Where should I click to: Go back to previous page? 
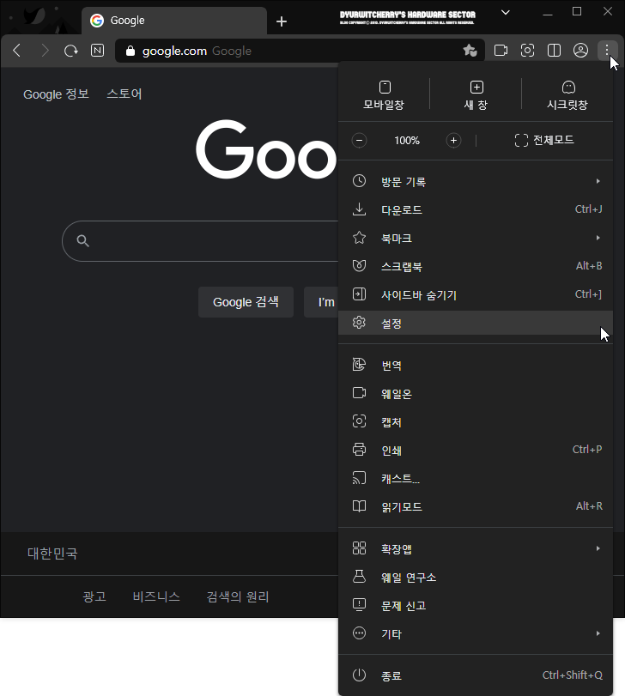[17, 51]
